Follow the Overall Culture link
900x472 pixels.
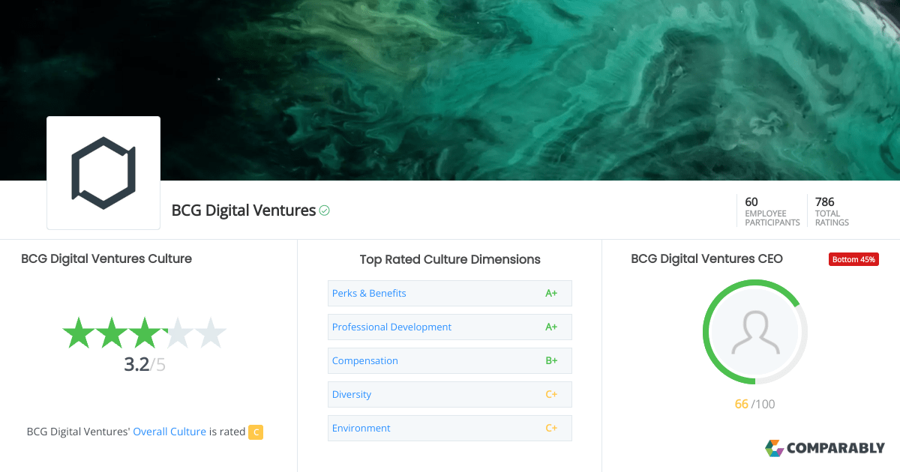click(x=169, y=432)
